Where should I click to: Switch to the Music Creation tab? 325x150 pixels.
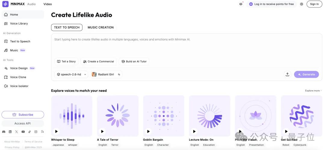pyautogui.click(x=101, y=27)
